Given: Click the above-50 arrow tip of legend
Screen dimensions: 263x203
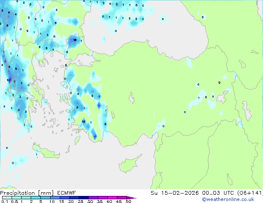Looking at the screenshot, I should 131,198.
